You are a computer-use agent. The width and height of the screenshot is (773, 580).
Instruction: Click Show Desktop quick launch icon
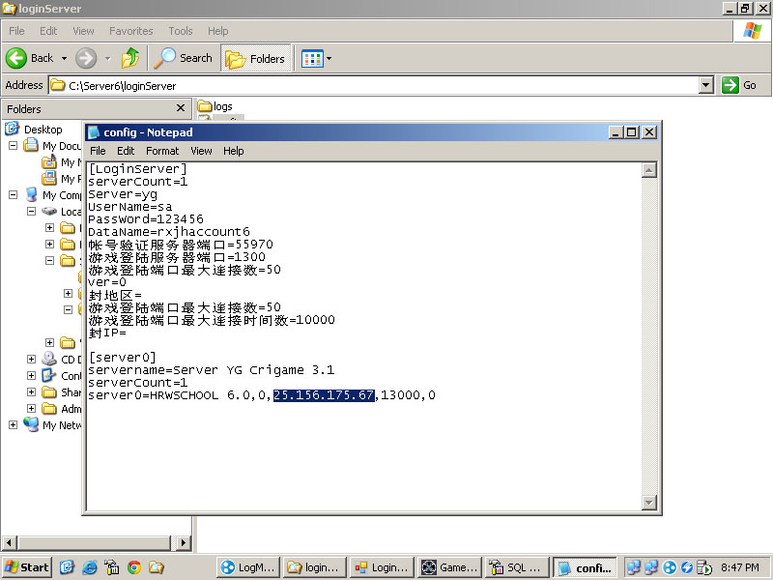[x=67, y=567]
